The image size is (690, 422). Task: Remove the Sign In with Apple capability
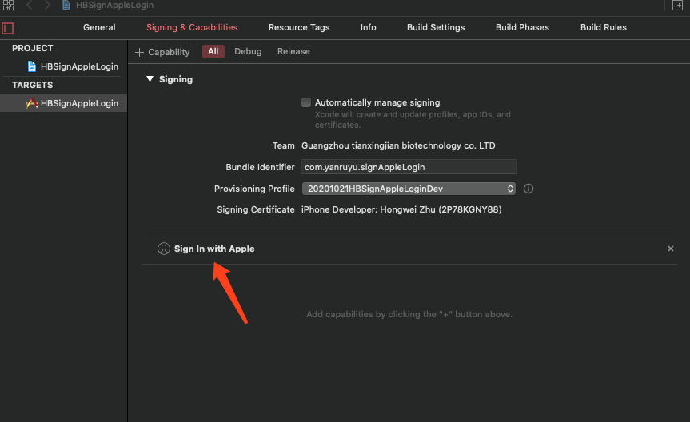[x=671, y=249]
